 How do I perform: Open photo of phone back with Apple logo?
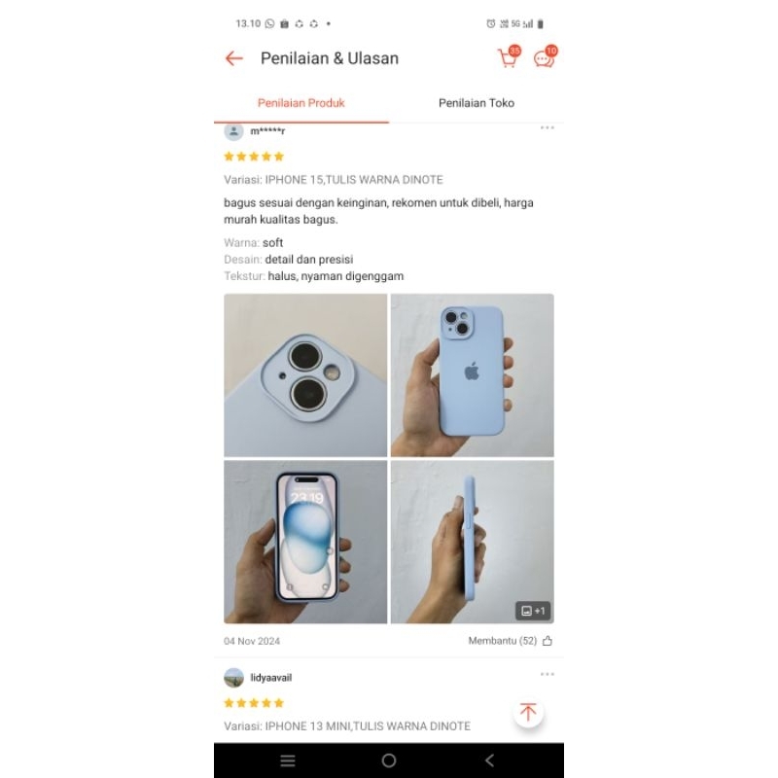(473, 375)
